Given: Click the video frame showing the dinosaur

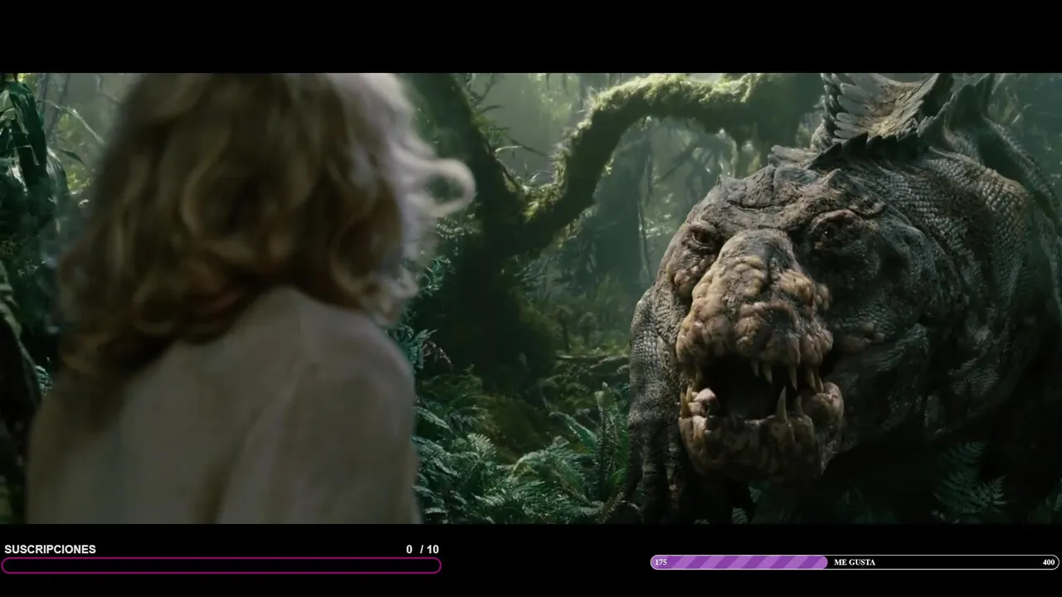Looking at the screenshot, I should pyautogui.click(x=531, y=298).
